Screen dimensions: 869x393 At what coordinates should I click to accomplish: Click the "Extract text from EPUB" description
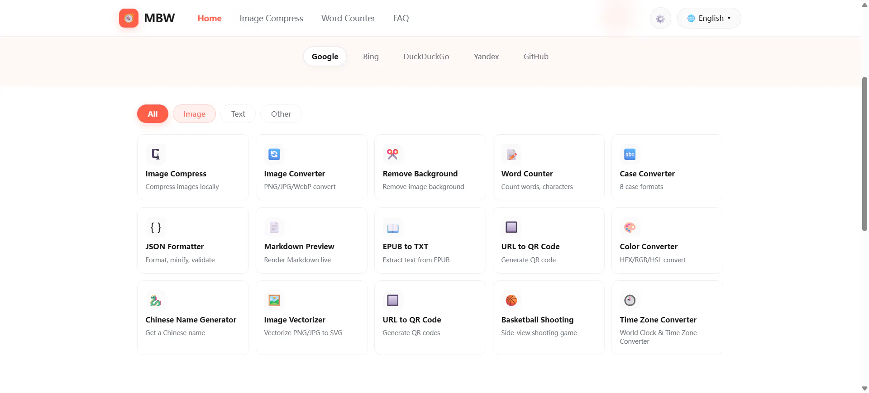tap(416, 260)
